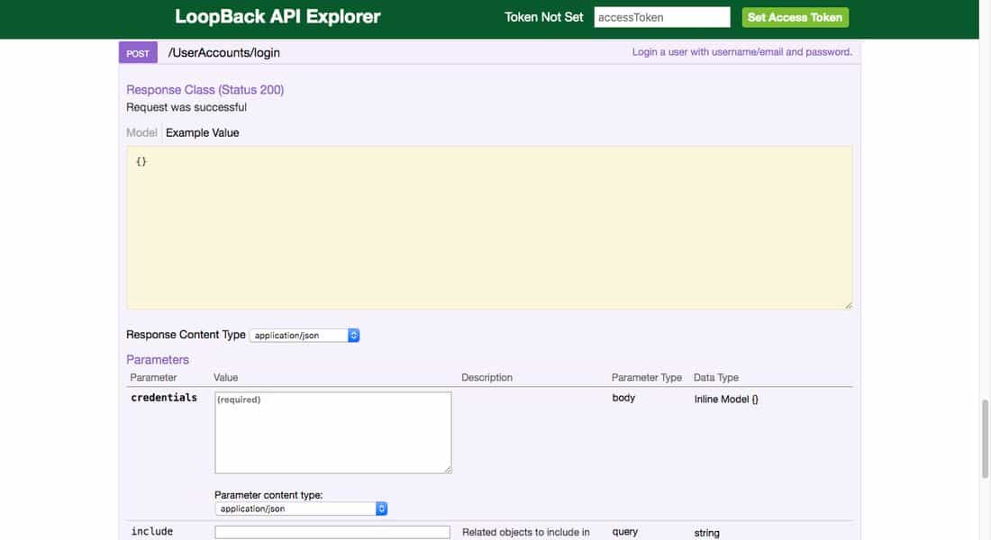Click the Parameter Type column header

point(647,377)
